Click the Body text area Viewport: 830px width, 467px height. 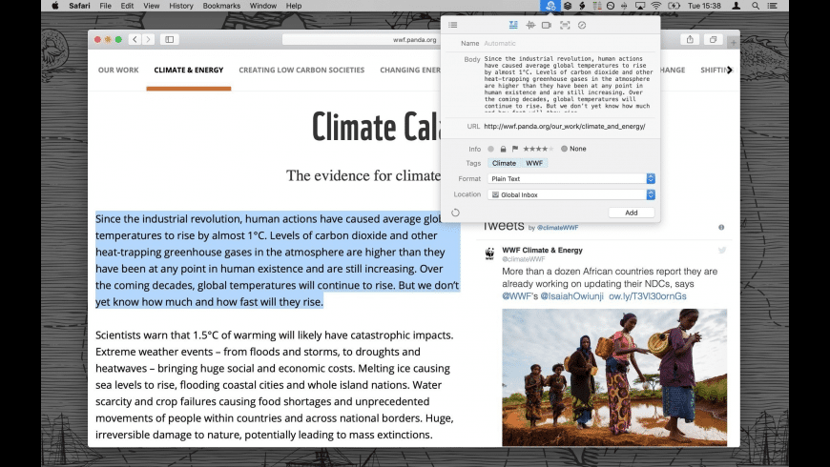(569, 85)
